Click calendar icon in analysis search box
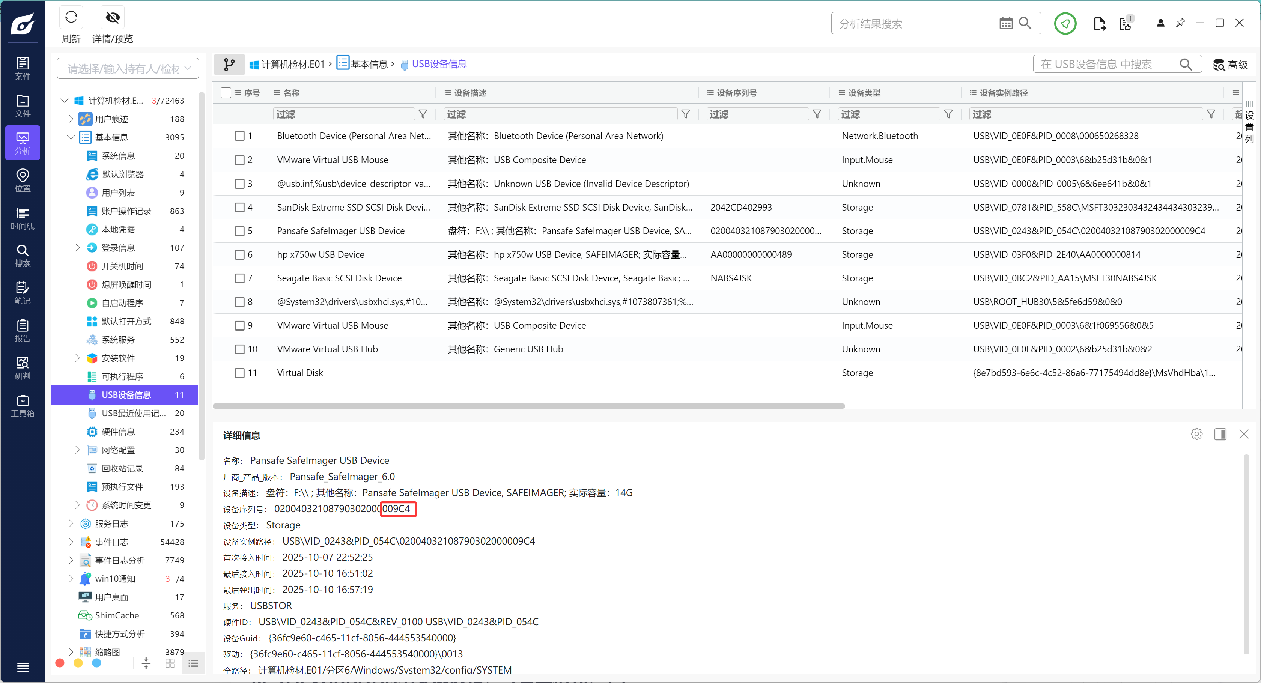The image size is (1261, 683). click(x=1005, y=24)
